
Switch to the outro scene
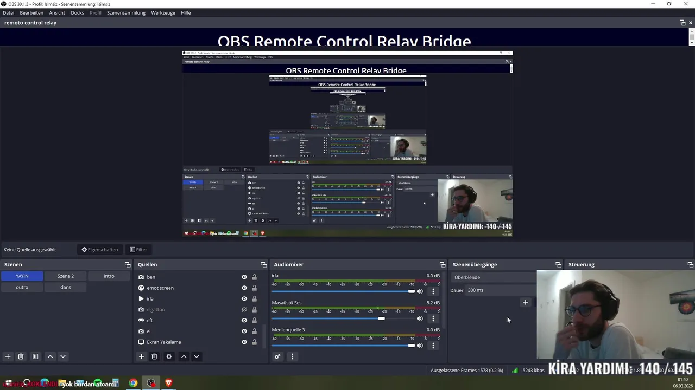coord(22,287)
